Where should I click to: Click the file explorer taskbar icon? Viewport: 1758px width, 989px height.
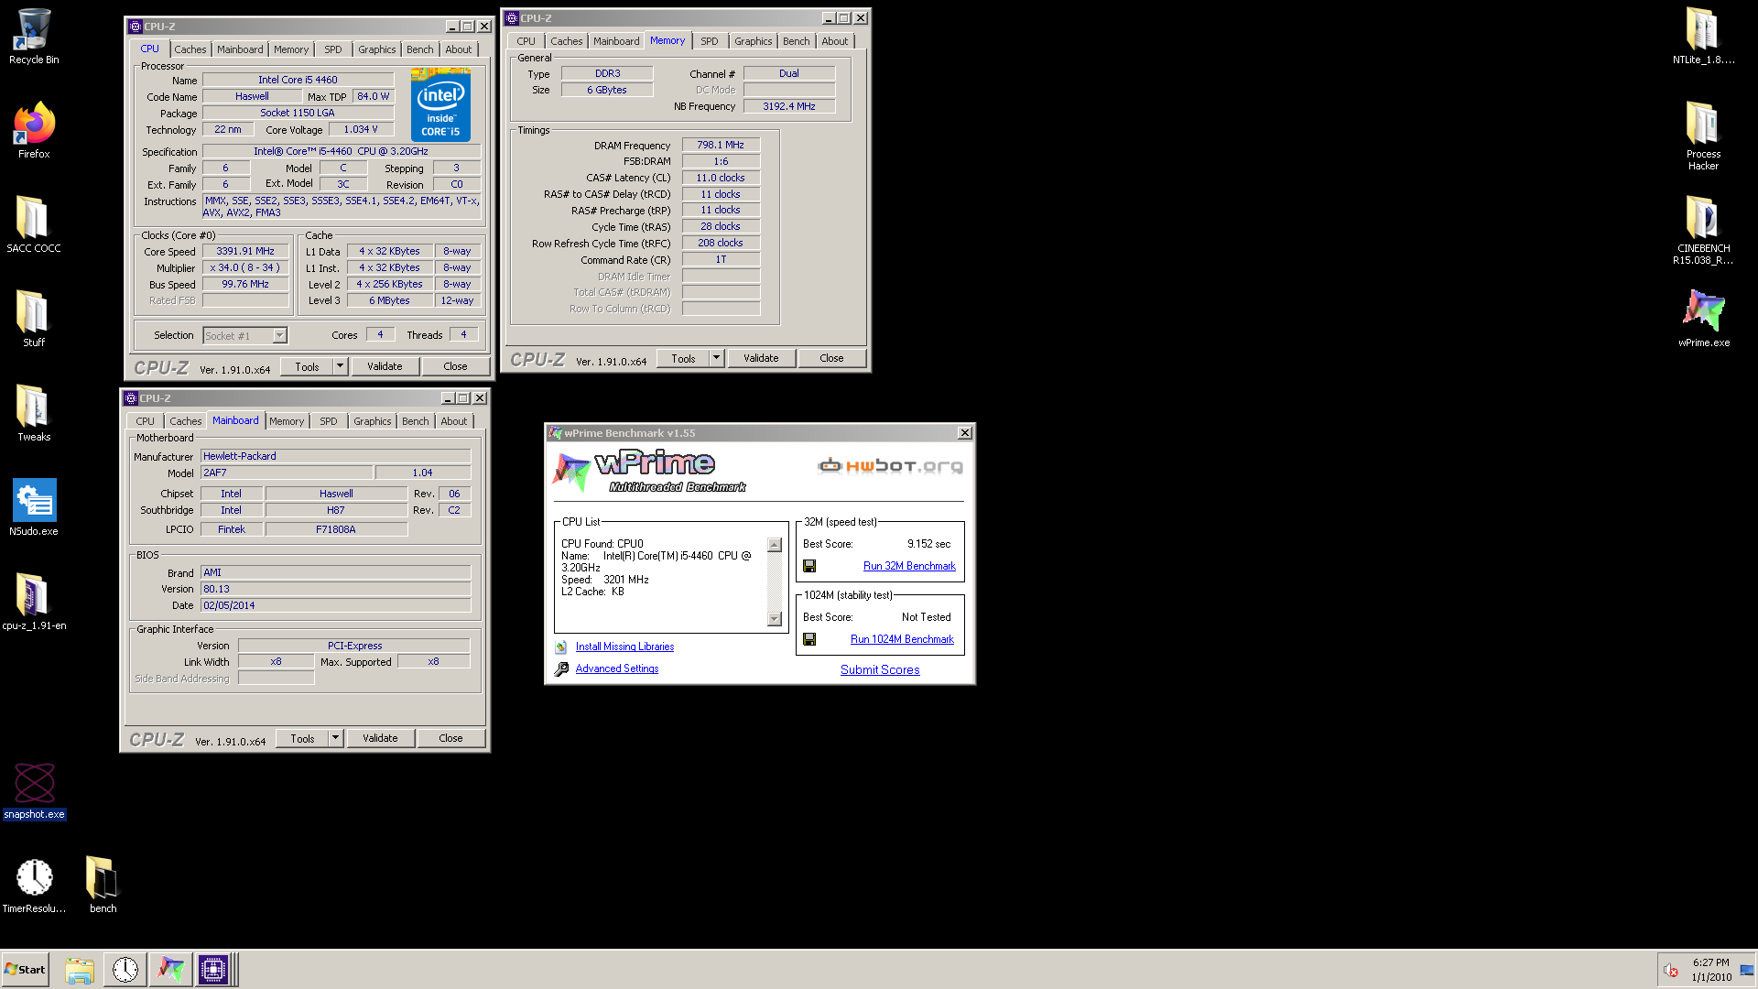tap(80, 970)
